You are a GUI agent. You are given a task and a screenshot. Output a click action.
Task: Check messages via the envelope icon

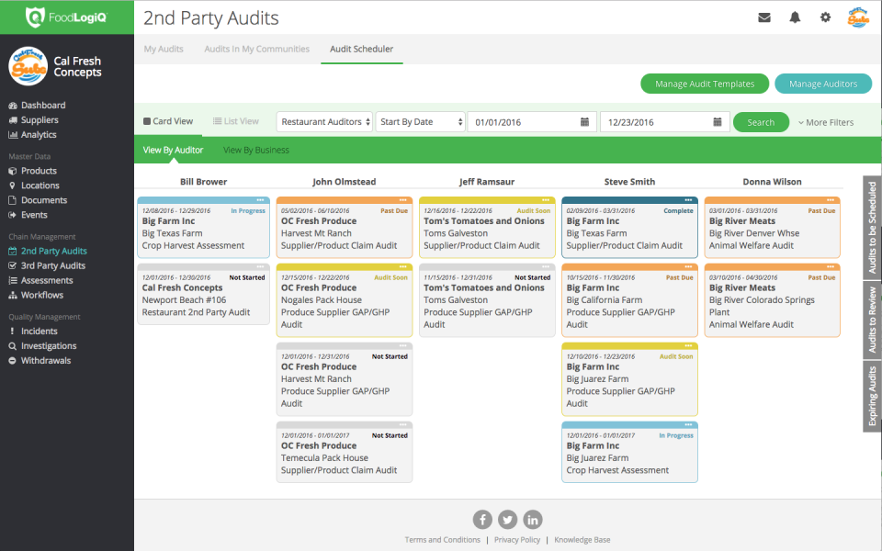pos(764,17)
